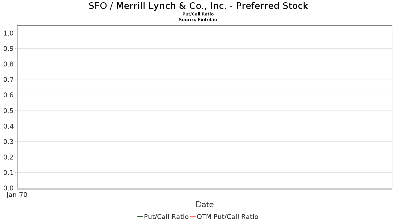Screen dimensions: 396x222
Task: Click the 0.9 y-axis tick label
Action: tap(8, 49)
